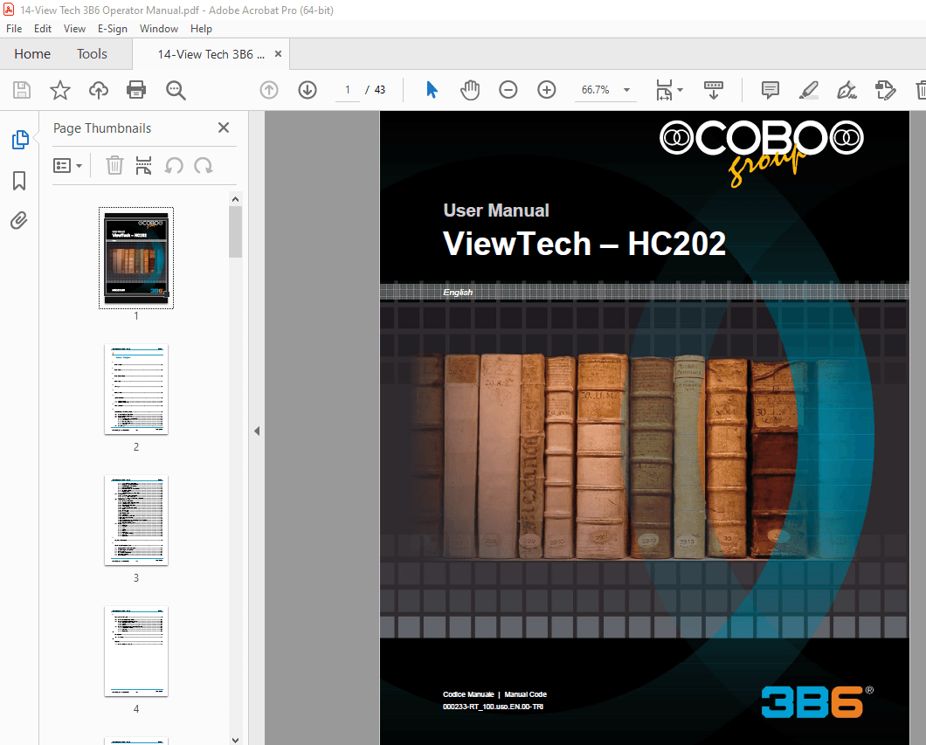
Task: Open the Bookmarks panel
Action: (19, 180)
